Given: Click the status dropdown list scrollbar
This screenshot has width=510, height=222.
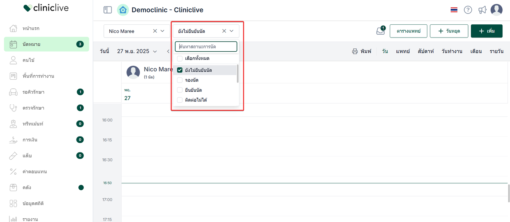Looking at the screenshot, I should 238,74.
